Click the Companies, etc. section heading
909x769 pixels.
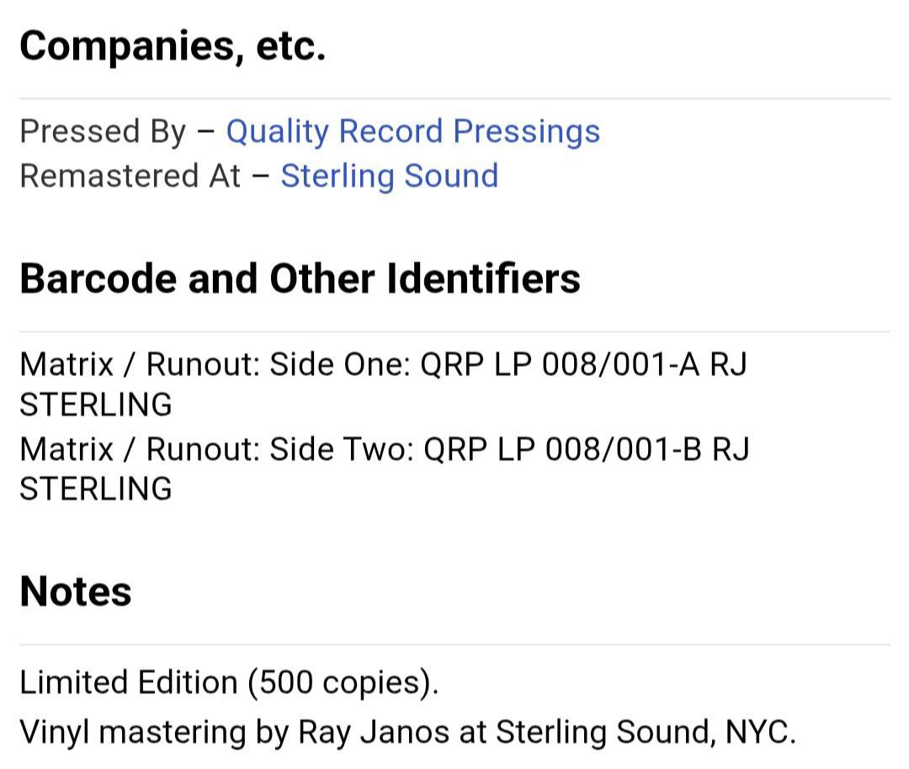(173, 45)
